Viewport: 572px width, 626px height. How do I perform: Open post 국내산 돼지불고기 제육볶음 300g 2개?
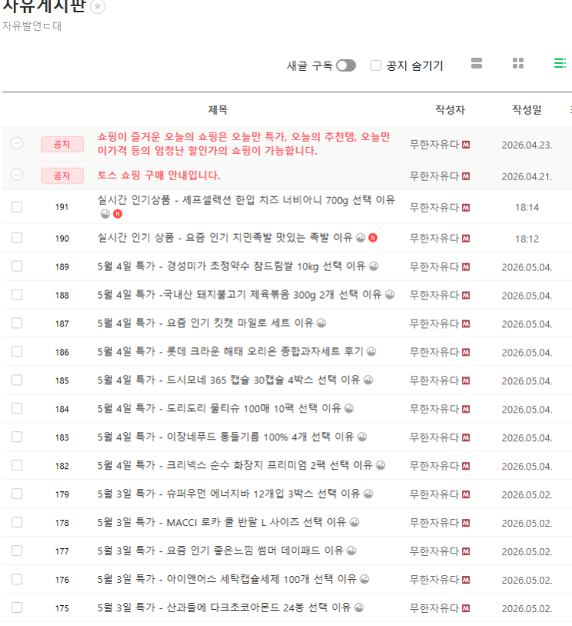[239, 295]
